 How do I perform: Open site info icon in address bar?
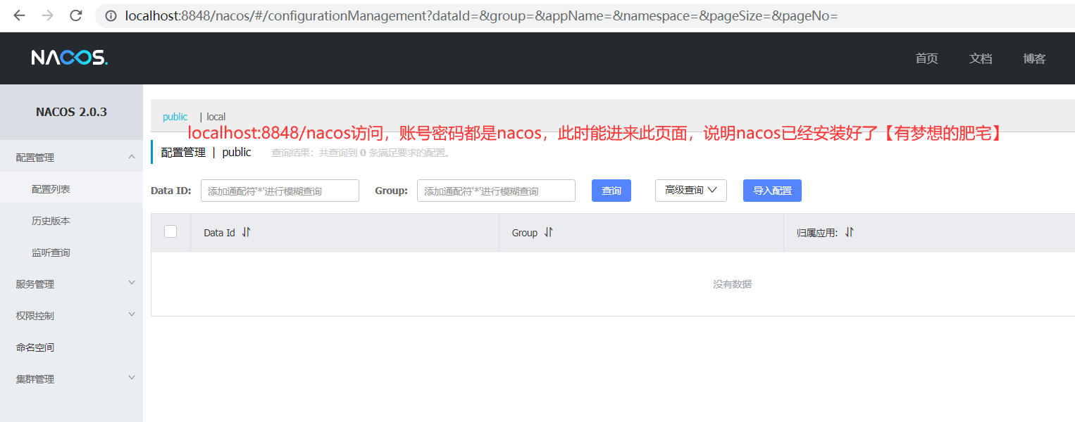coord(111,15)
